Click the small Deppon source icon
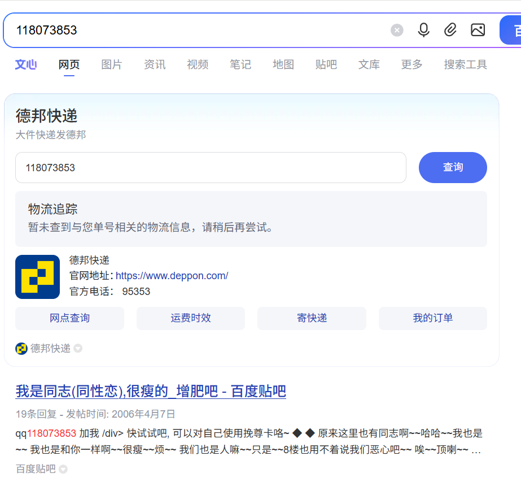 click(21, 349)
